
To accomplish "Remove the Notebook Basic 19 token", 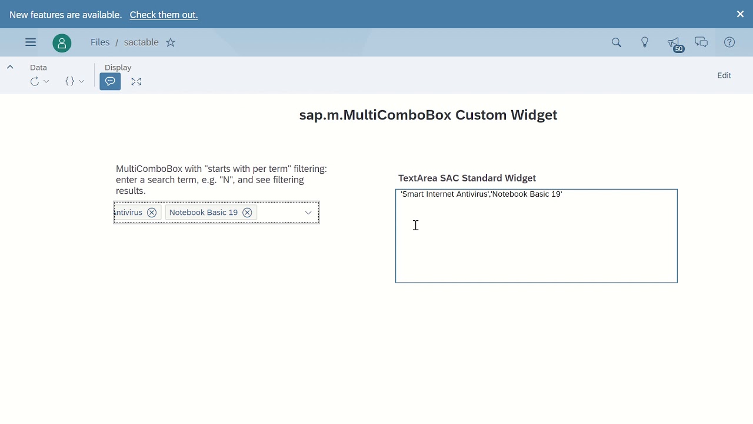I will point(247,213).
